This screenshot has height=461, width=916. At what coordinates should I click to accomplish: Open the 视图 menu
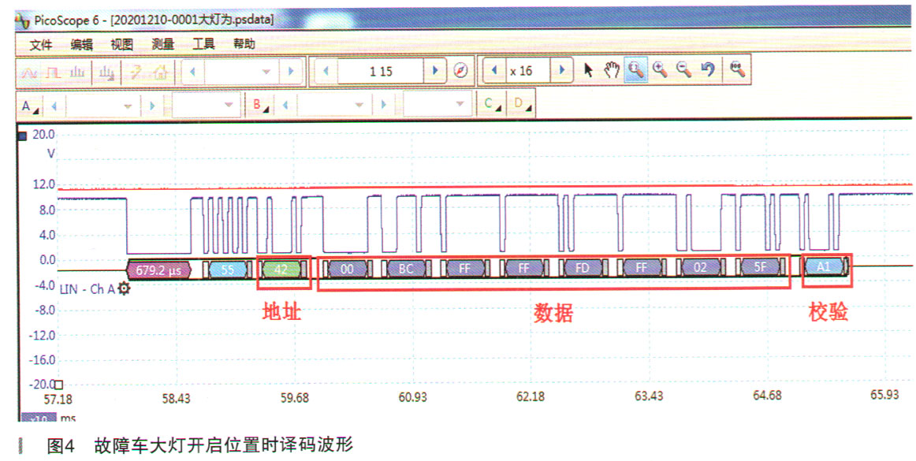pyautogui.click(x=122, y=45)
